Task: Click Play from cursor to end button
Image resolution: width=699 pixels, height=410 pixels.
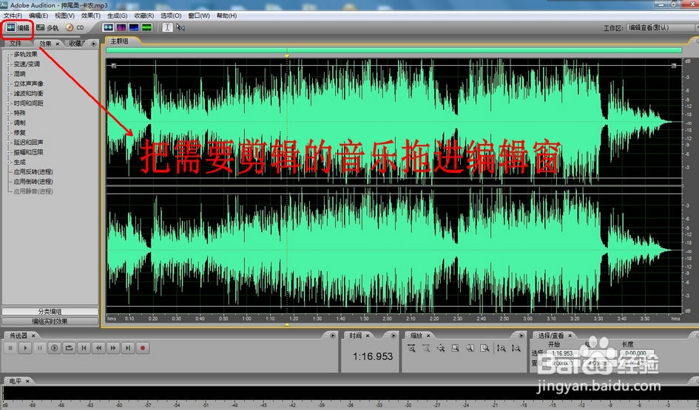Action: 55,348
